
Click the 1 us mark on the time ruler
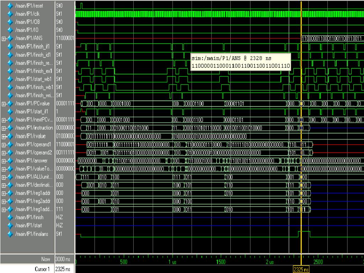[x=172, y=262]
